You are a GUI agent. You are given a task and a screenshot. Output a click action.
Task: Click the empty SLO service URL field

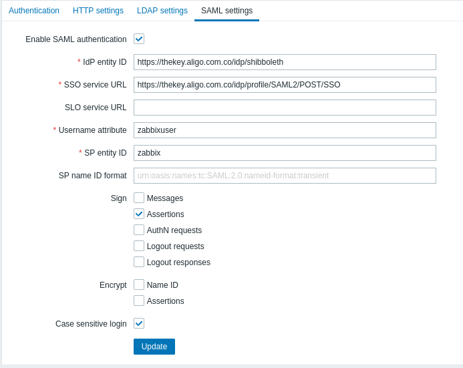pyautogui.click(x=285, y=108)
